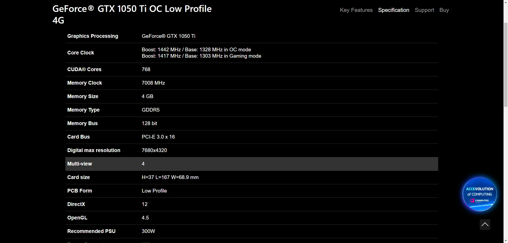Click the CUDA® Cores label

click(84, 69)
